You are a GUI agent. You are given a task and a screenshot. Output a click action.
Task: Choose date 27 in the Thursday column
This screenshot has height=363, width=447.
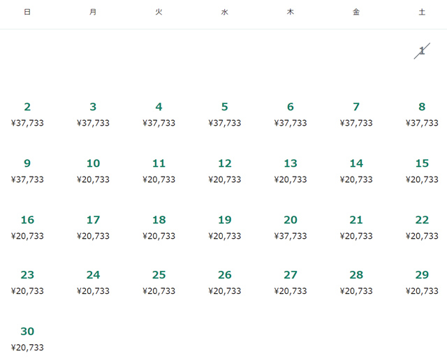click(x=291, y=282)
